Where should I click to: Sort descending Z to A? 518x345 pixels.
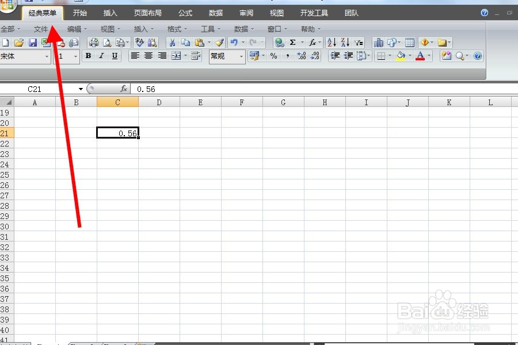(x=345, y=43)
